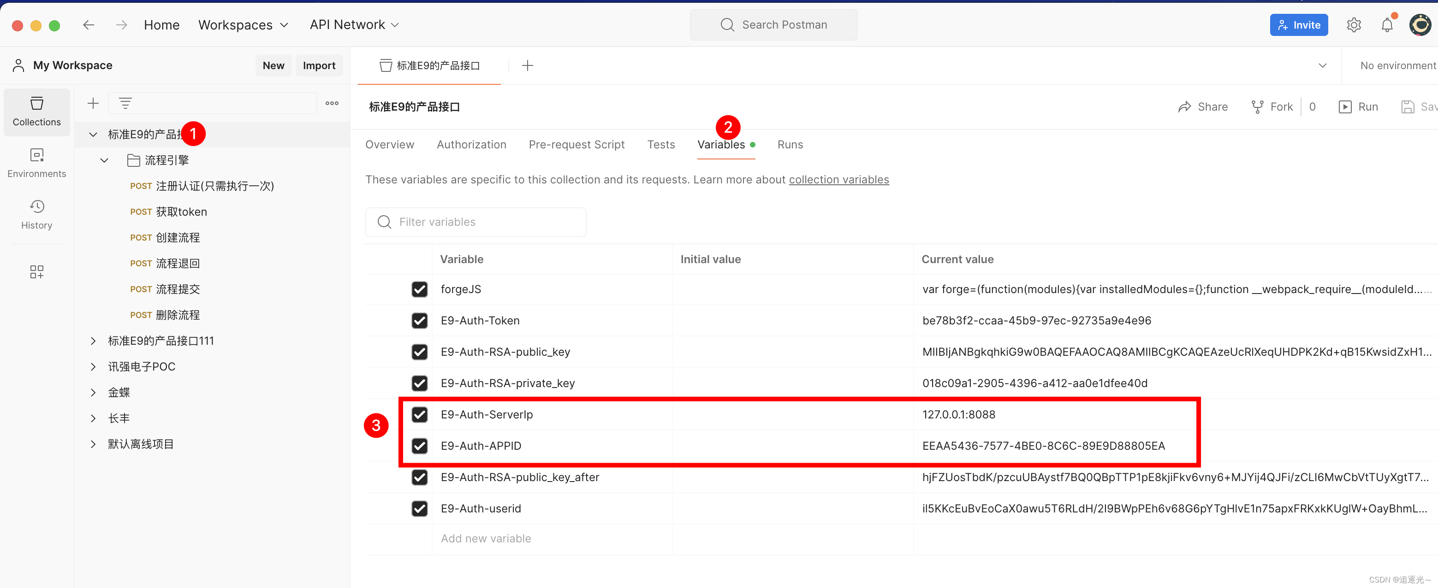The height and width of the screenshot is (588, 1438).
Task: Switch to the Authorization tab
Action: (472, 144)
